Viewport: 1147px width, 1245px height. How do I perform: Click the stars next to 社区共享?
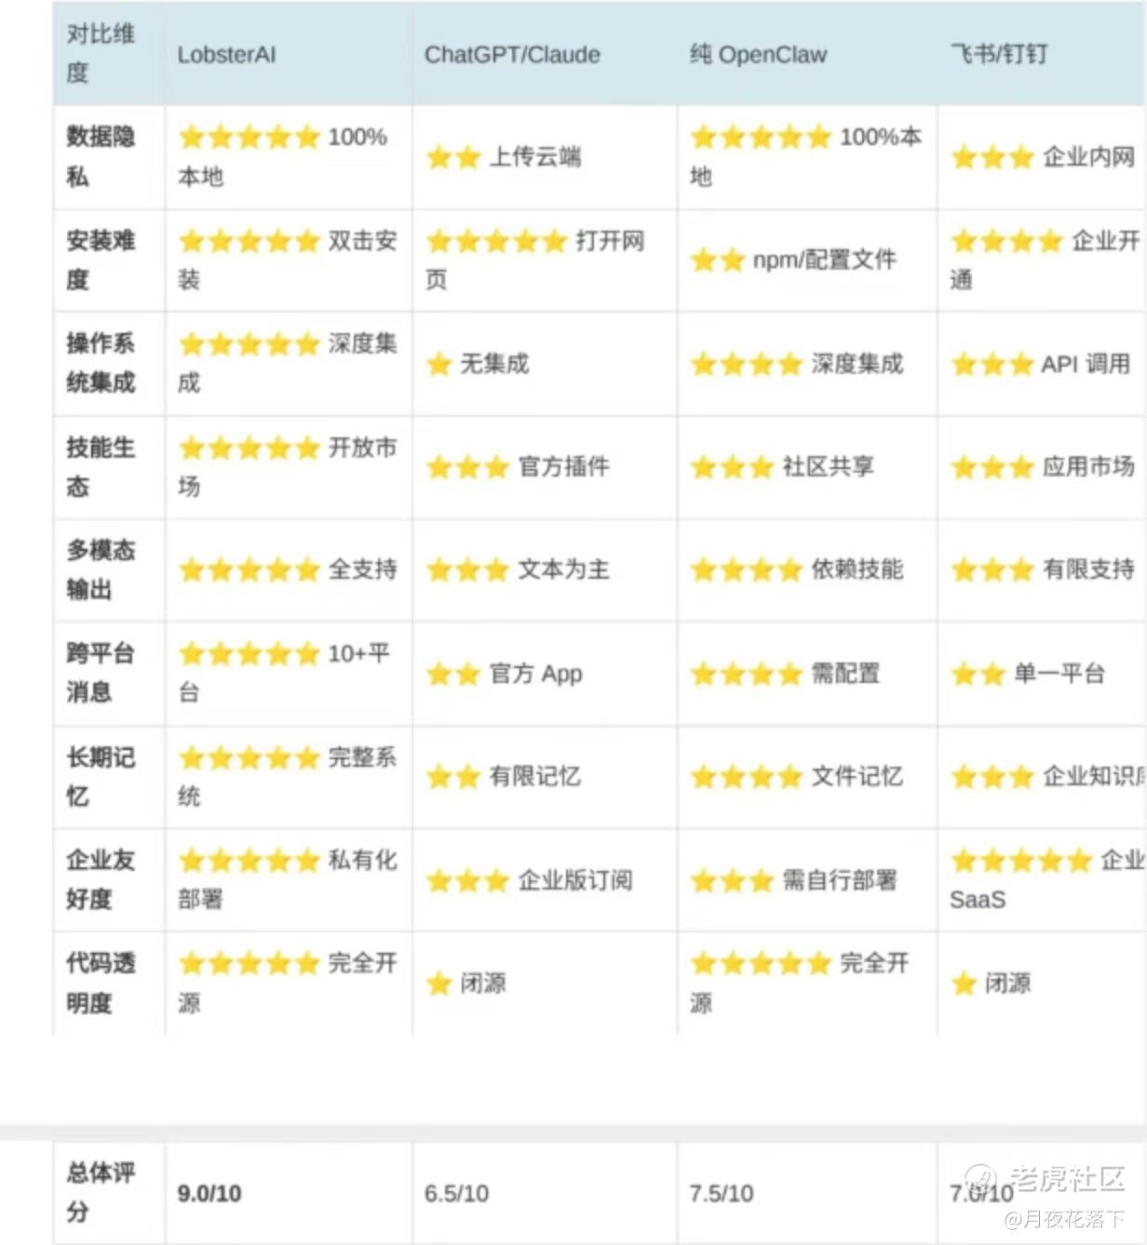[732, 467]
